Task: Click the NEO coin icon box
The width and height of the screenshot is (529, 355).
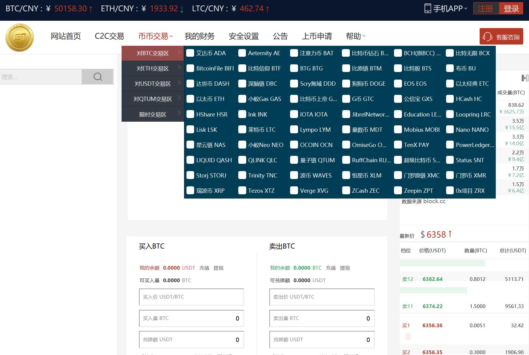Action: [242, 145]
